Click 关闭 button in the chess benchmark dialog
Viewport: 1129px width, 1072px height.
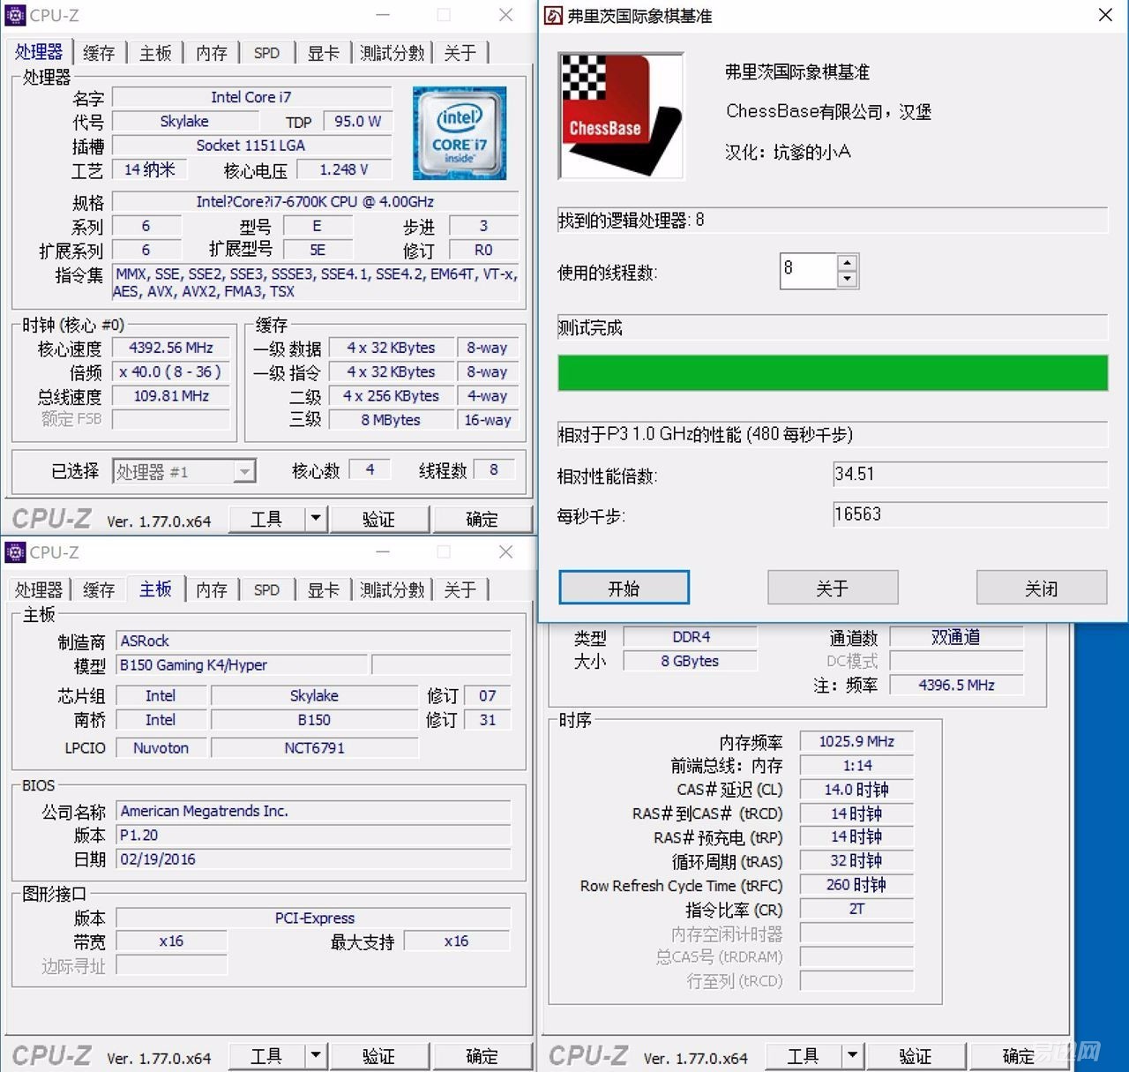coord(1042,588)
